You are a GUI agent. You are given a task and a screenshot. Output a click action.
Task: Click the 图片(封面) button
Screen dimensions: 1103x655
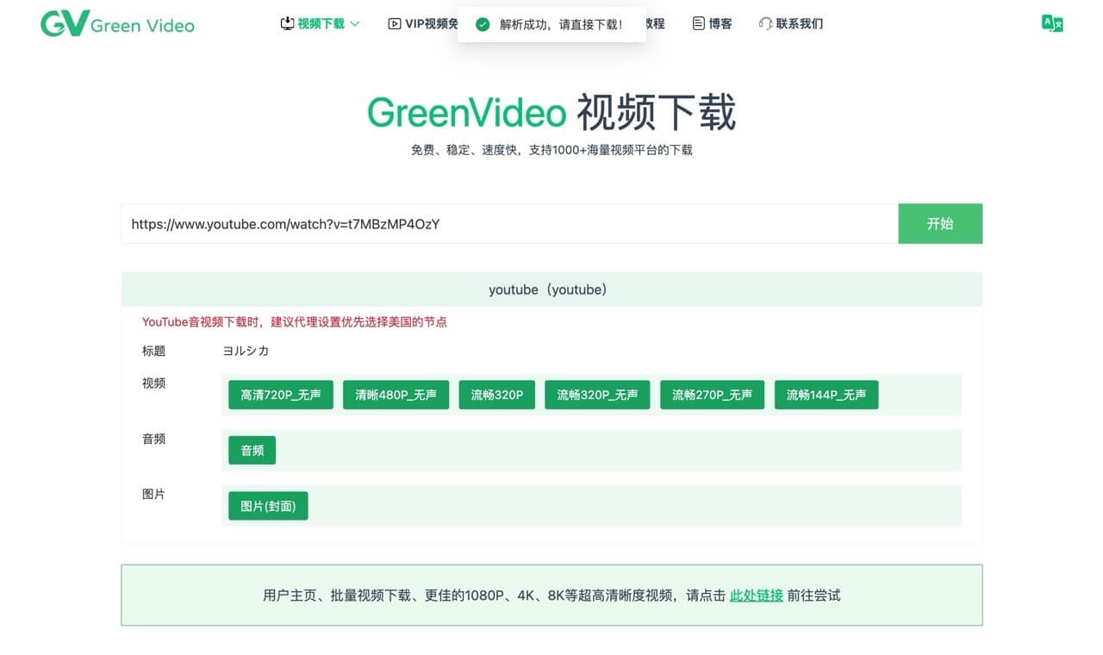click(268, 507)
